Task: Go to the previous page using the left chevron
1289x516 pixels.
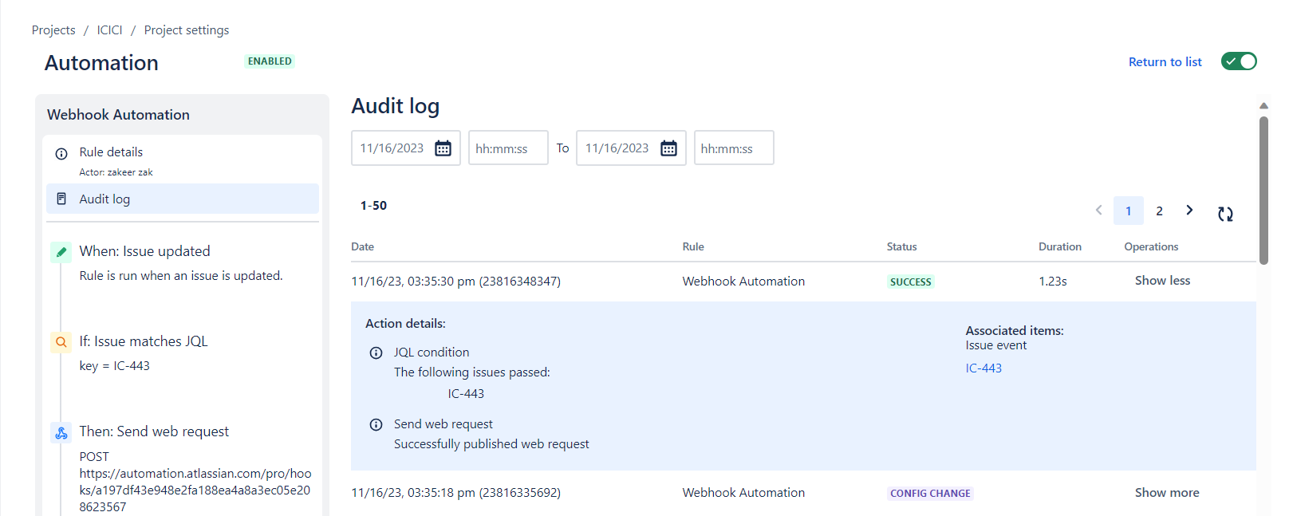Action: pyautogui.click(x=1098, y=211)
